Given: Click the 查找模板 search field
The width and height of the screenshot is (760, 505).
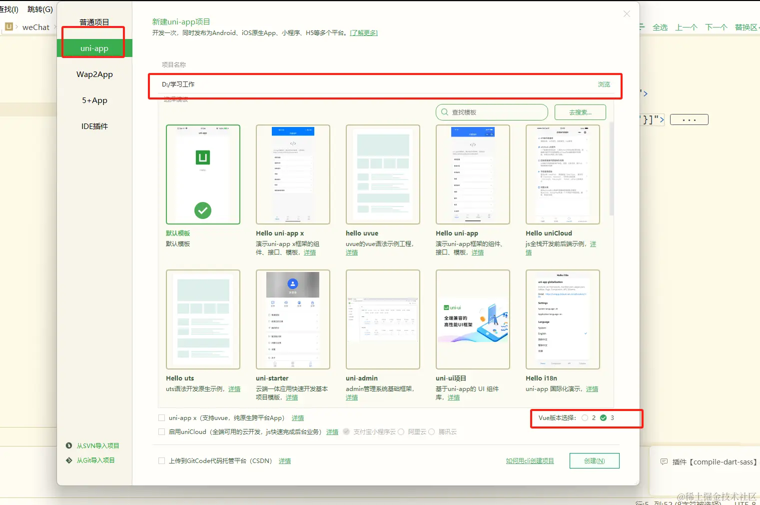Looking at the screenshot, I should click(492, 112).
